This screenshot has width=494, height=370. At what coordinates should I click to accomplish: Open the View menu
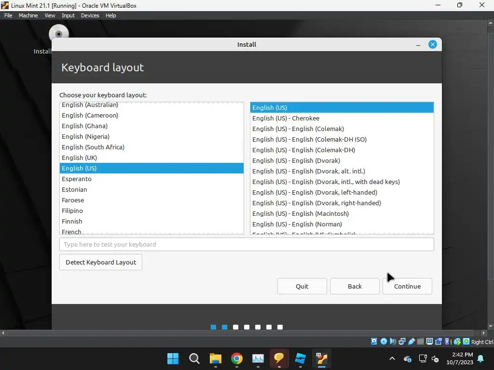coord(50,15)
